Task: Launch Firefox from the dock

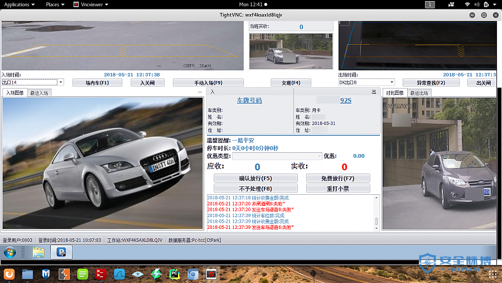Action: tap(9, 274)
